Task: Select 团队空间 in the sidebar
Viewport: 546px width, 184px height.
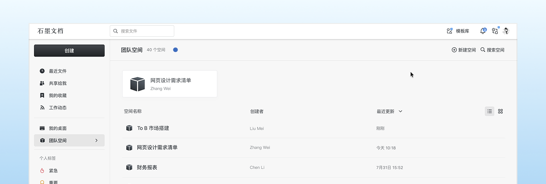Action: (x=69, y=141)
